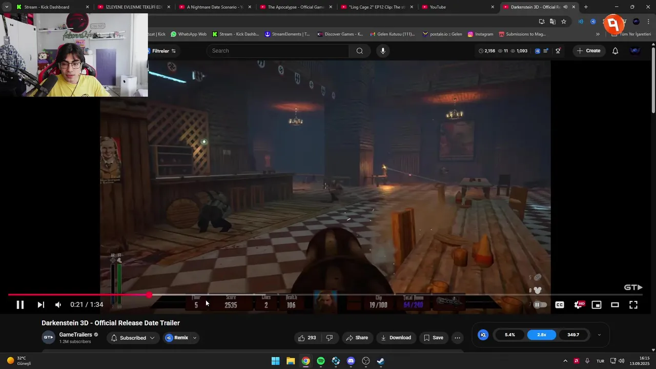Image resolution: width=656 pixels, height=369 pixels.
Task: Mute the video volume speaker icon
Action: coord(58,304)
